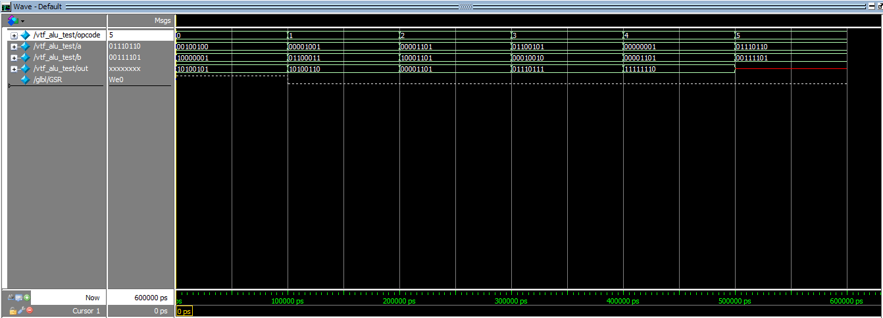Click the Msgs column header
The width and height of the screenshot is (883, 318).
click(x=163, y=20)
